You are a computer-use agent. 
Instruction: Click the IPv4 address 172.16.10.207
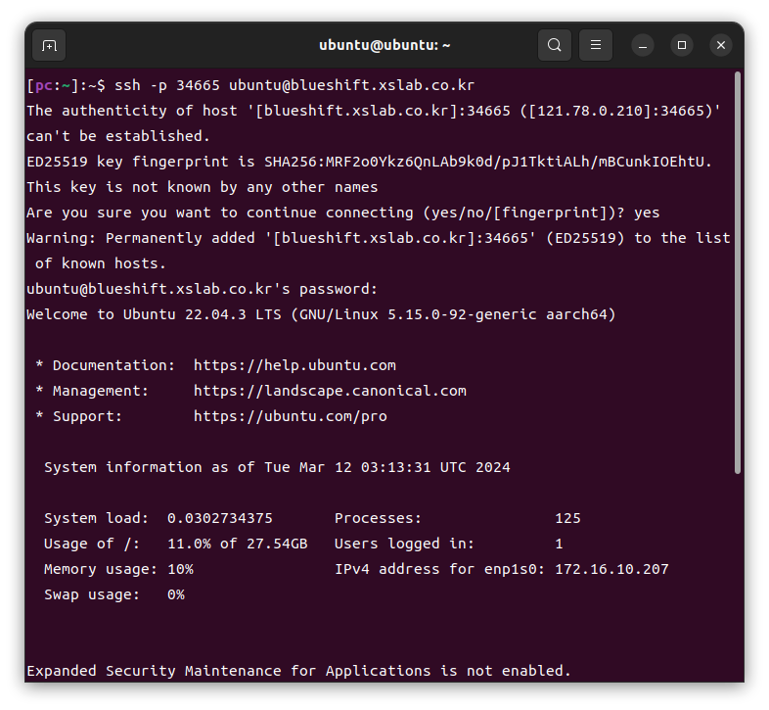pyautogui.click(x=611, y=569)
